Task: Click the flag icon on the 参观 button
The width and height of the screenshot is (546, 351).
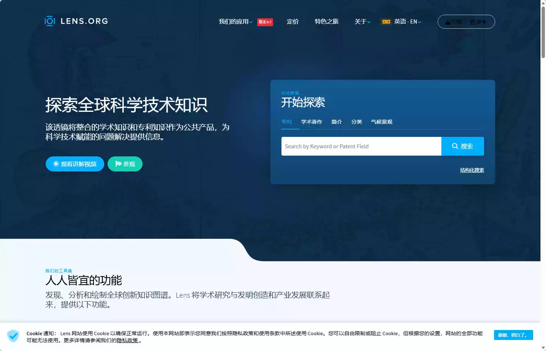Action: coord(118,164)
